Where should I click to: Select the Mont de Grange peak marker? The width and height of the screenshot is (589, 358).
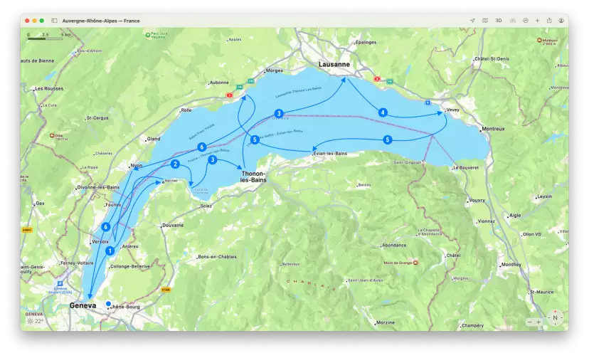pos(415,263)
